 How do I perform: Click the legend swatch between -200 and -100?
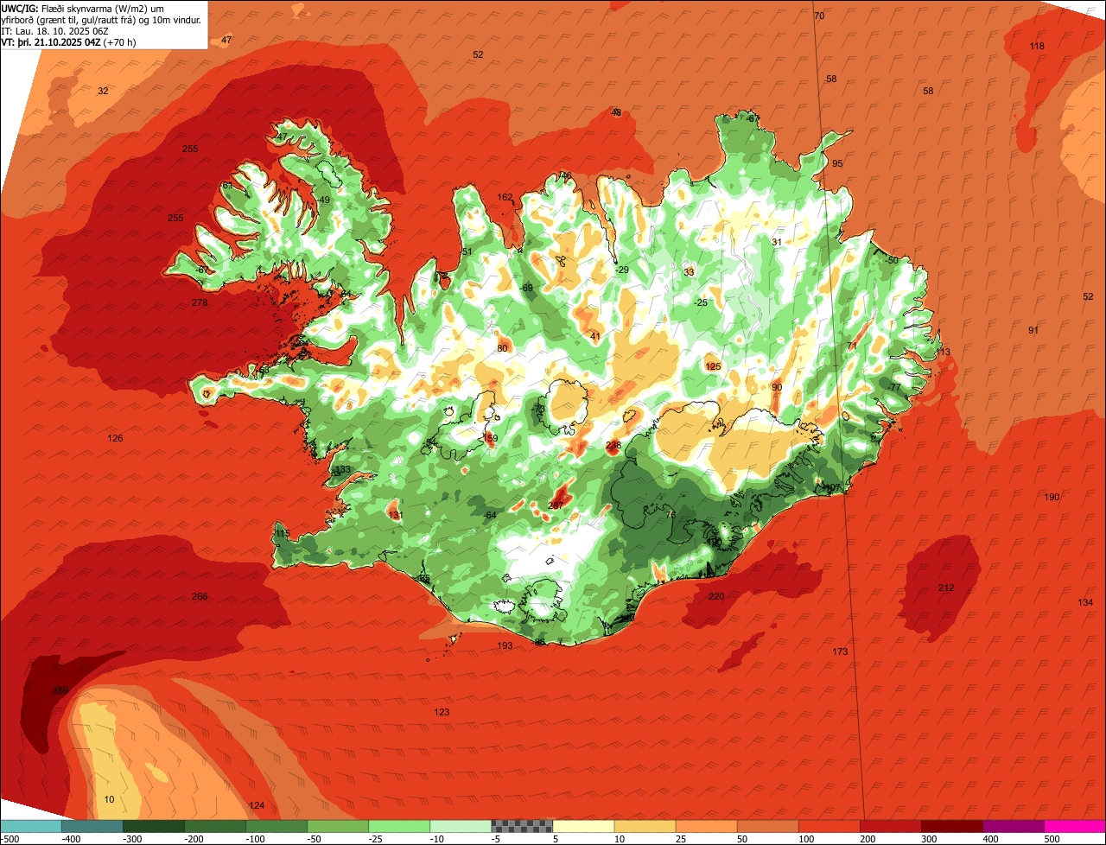[x=215, y=826]
